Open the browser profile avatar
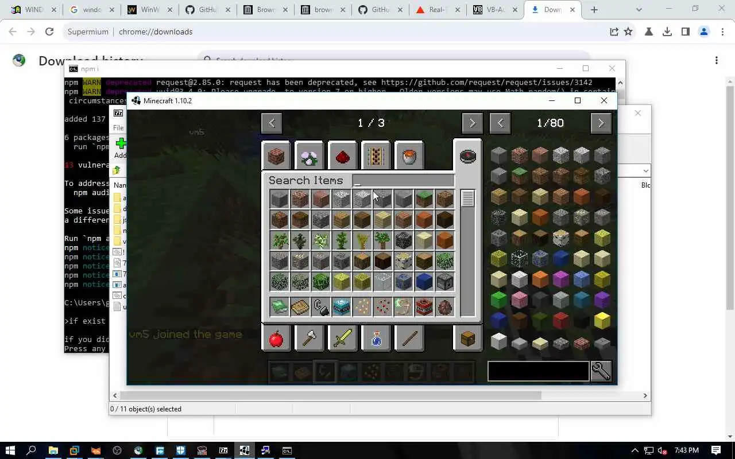Viewport: 735px width, 459px height. [x=704, y=32]
